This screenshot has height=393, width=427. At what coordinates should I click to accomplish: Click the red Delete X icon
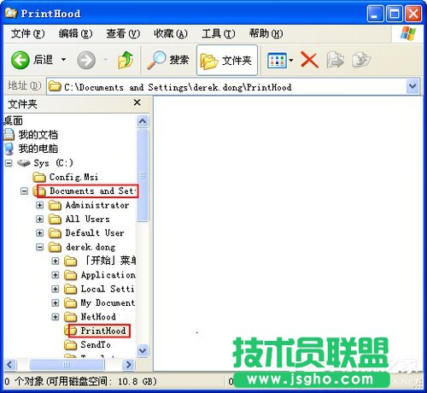click(x=309, y=60)
